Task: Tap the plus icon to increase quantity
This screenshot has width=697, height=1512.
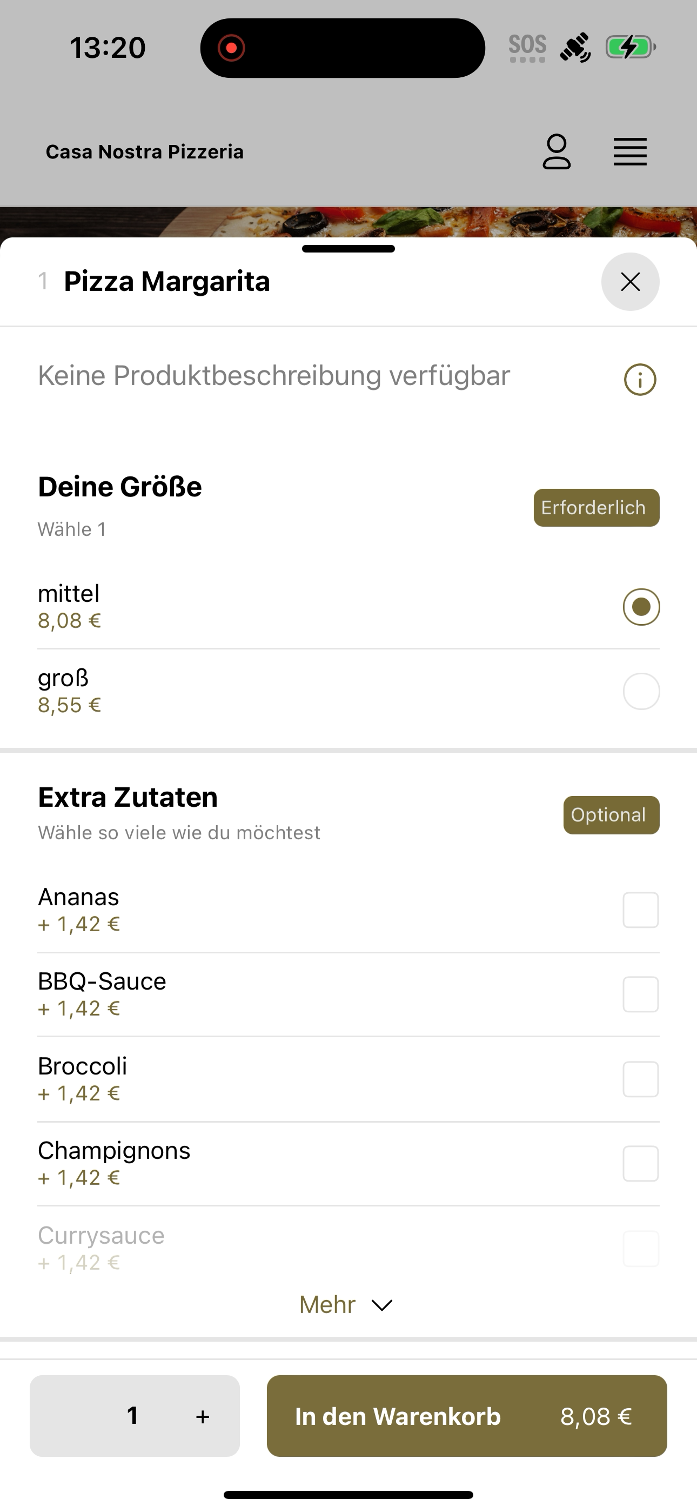Action: click(x=203, y=1416)
